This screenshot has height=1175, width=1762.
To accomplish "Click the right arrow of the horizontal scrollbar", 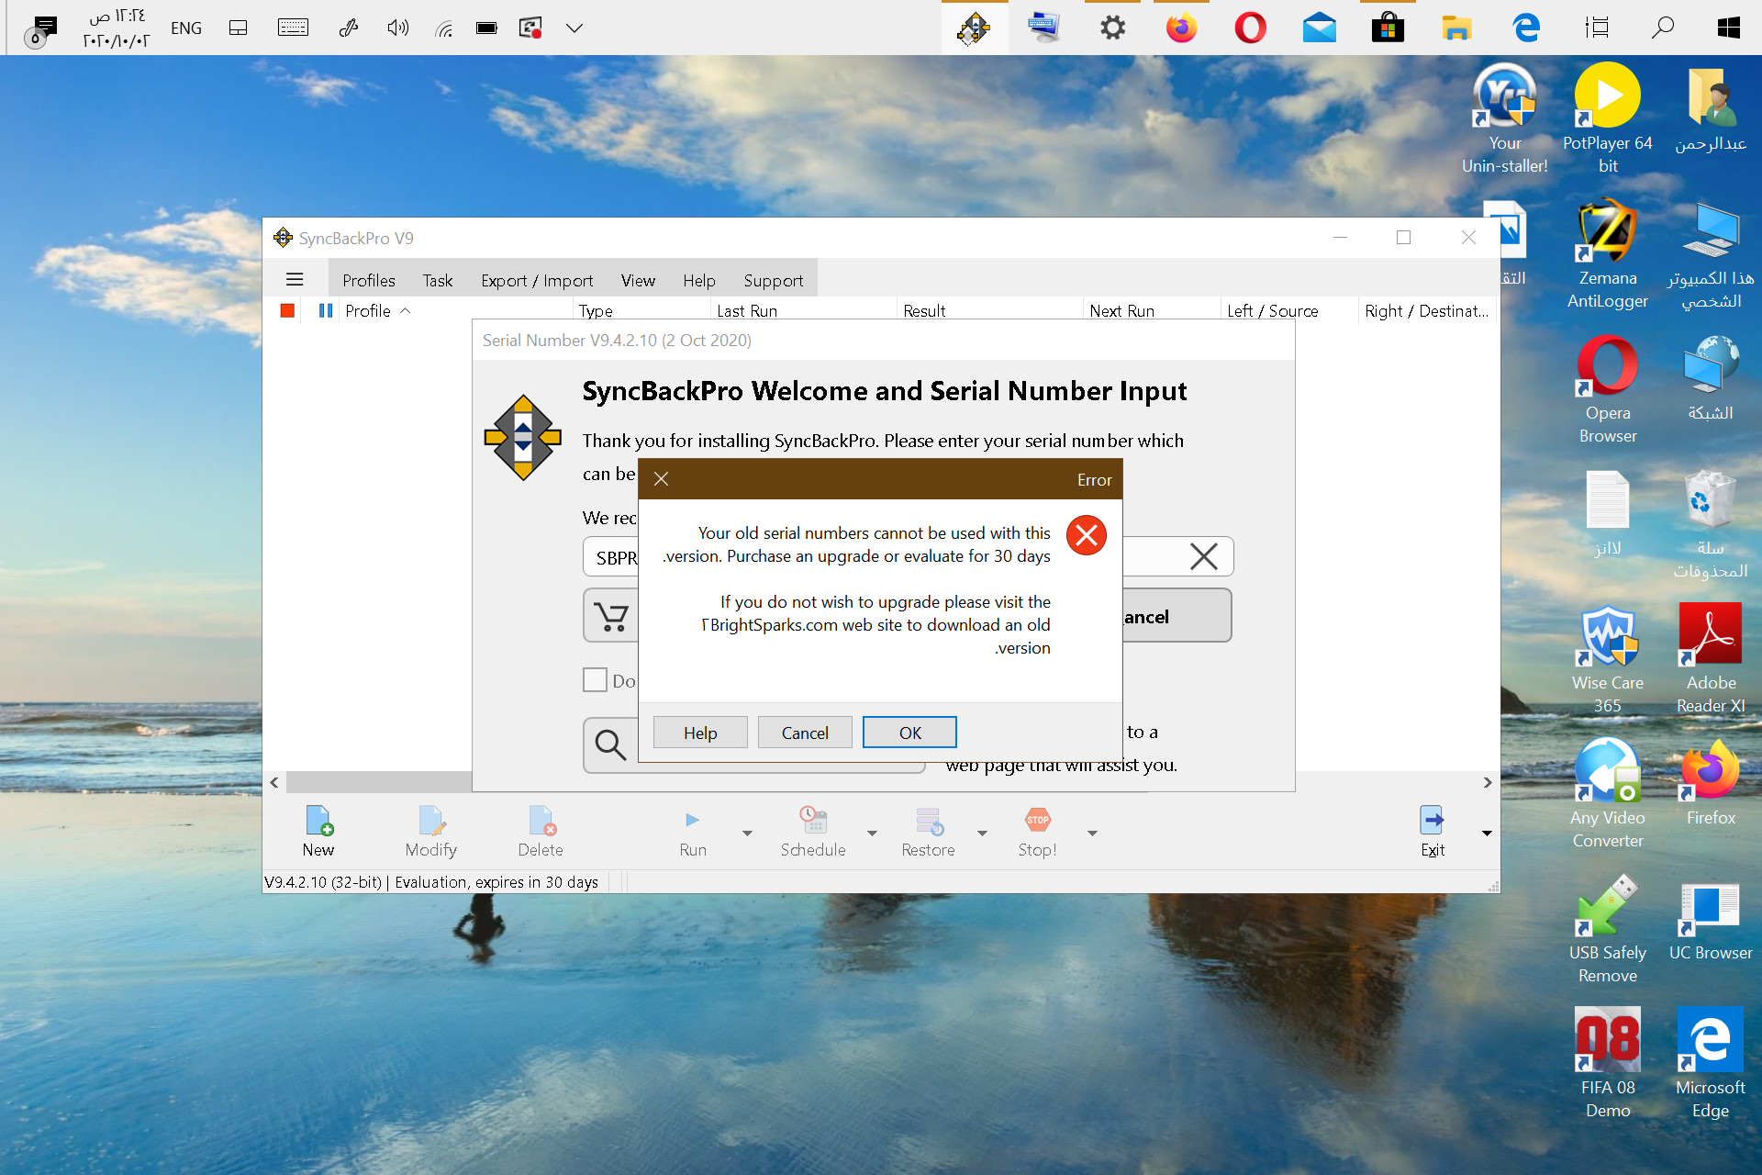I will 1488,782.
